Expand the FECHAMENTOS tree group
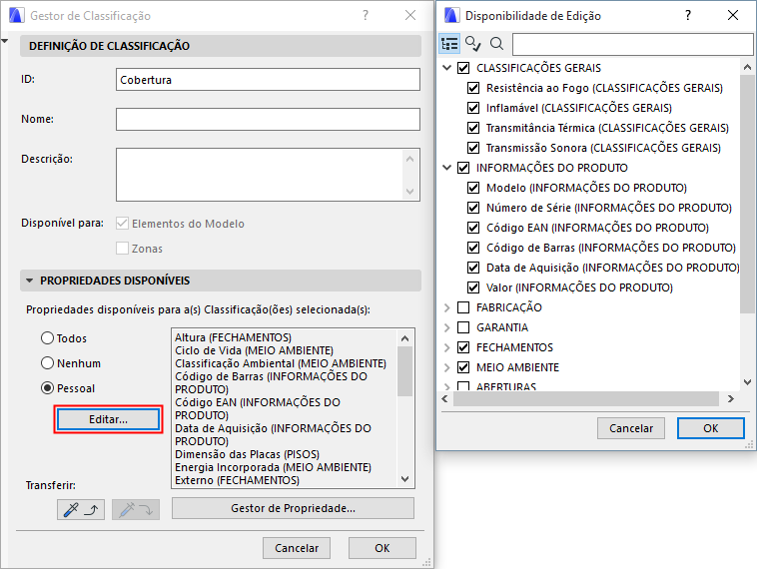757x569 pixels. (447, 347)
